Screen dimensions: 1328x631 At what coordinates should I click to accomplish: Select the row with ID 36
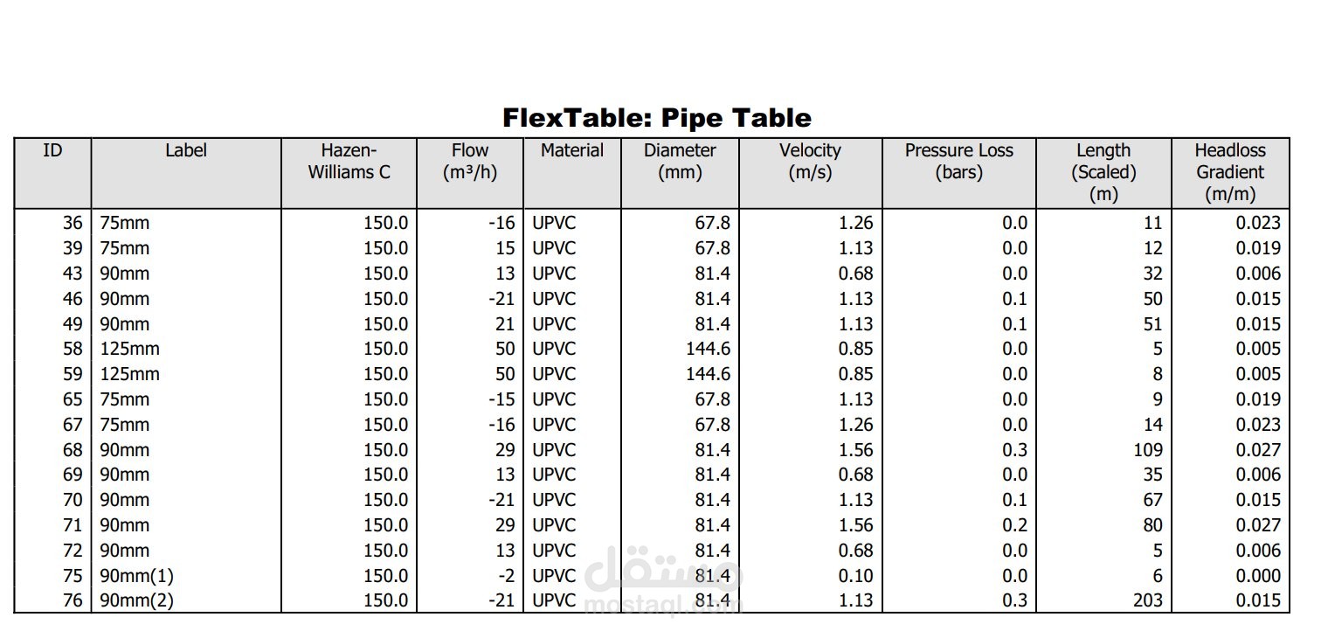coord(652,223)
